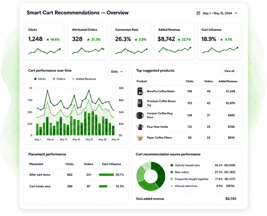
Task: Click the Added Revenue upward trend arrow
Action: pos(179,40)
